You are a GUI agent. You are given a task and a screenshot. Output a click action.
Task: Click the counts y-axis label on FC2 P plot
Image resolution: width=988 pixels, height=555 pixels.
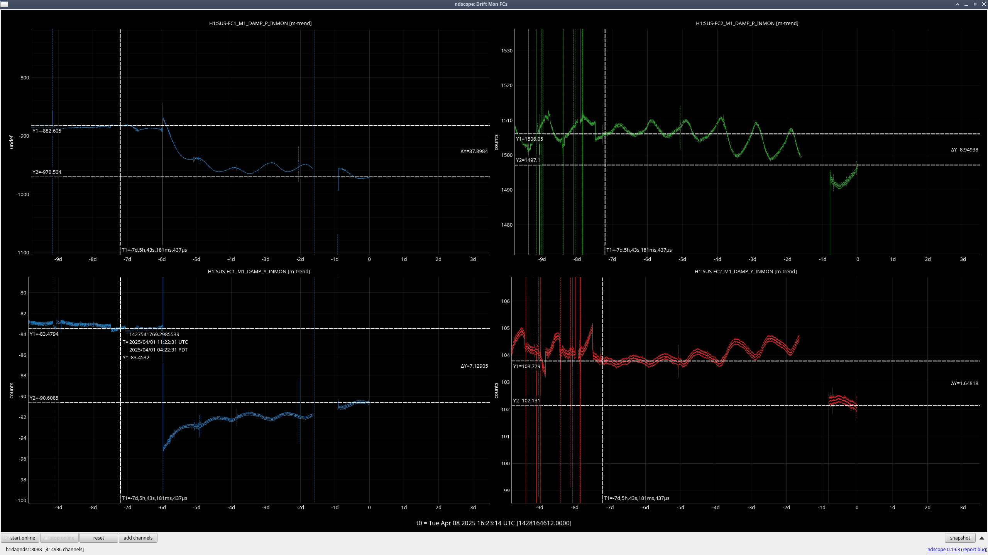pyautogui.click(x=496, y=143)
